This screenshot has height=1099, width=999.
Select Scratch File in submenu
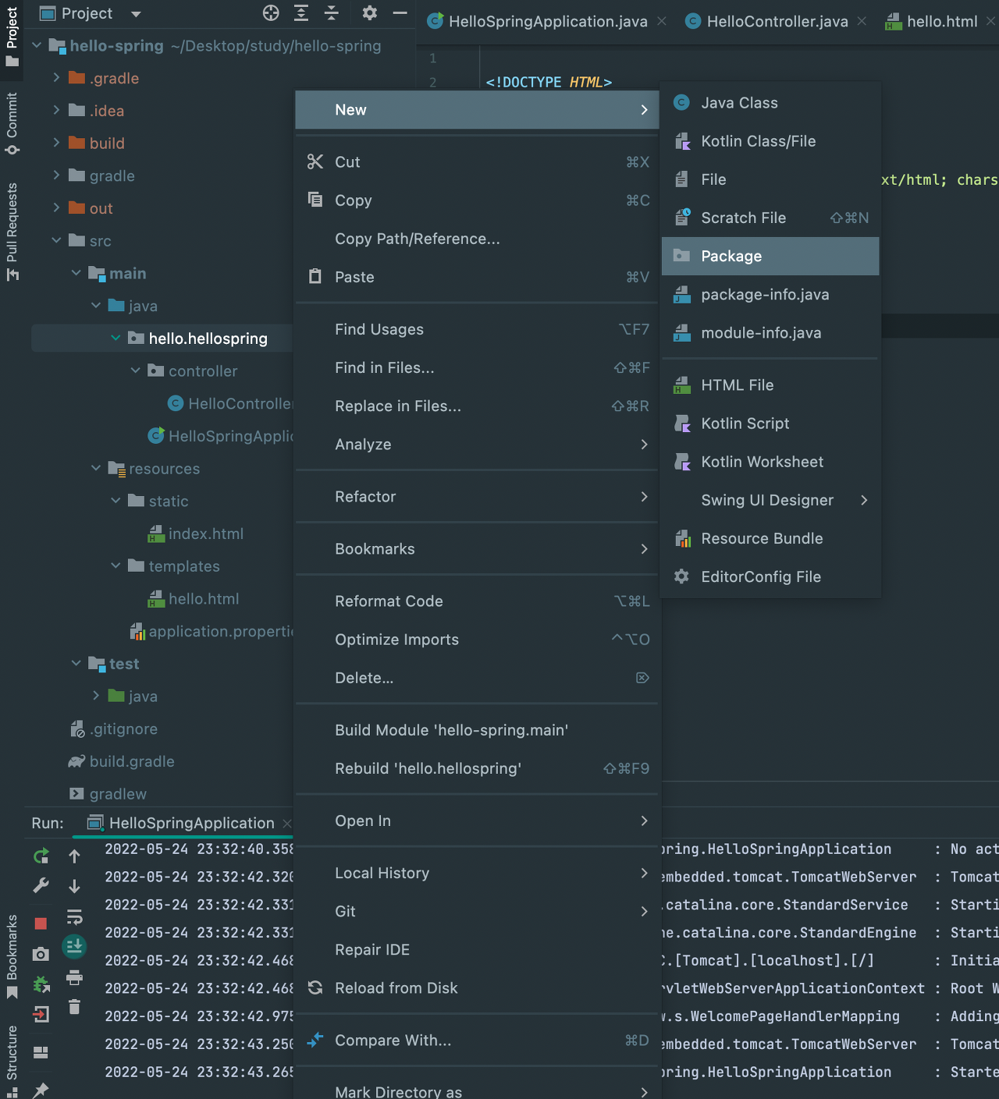[x=770, y=218]
